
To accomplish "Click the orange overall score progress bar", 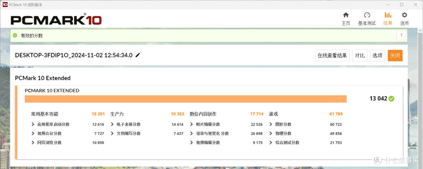I will 186,99.
